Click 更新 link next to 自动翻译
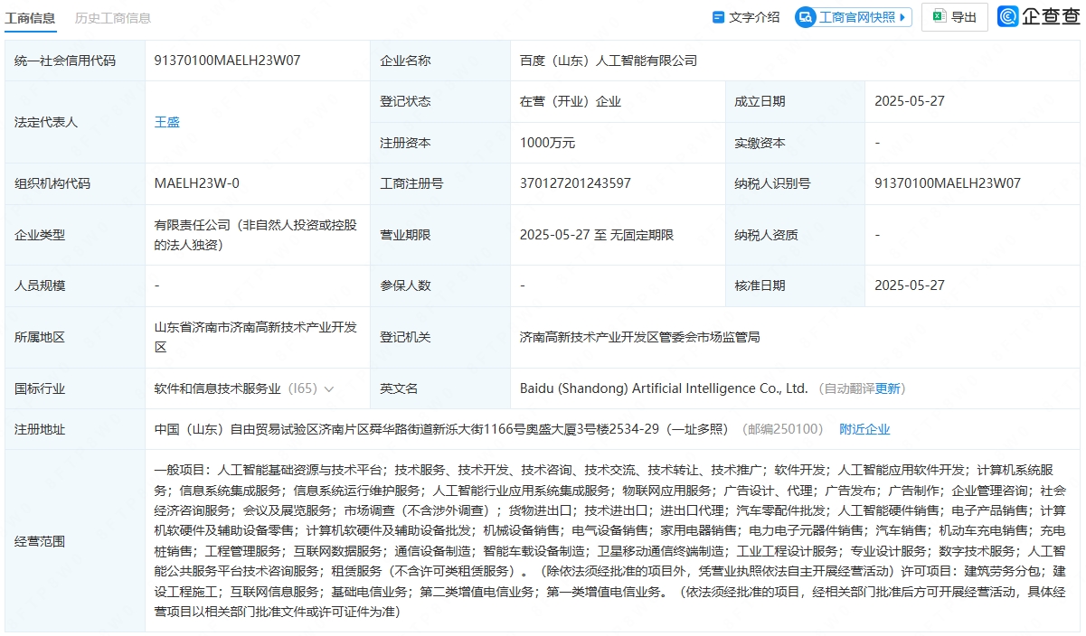The width and height of the screenshot is (1086, 636). [x=888, y=388]
